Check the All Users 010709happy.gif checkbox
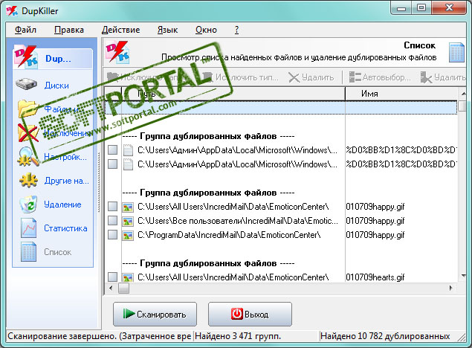 click(x=112, y=207)
